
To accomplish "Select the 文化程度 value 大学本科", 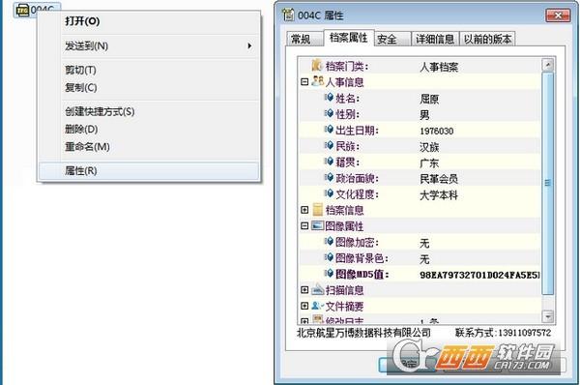I will click(439, 195).
